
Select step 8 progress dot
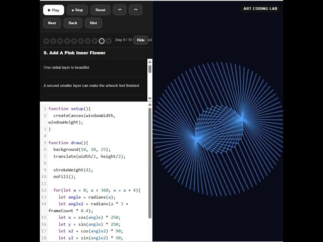click(x=95, y=41)
